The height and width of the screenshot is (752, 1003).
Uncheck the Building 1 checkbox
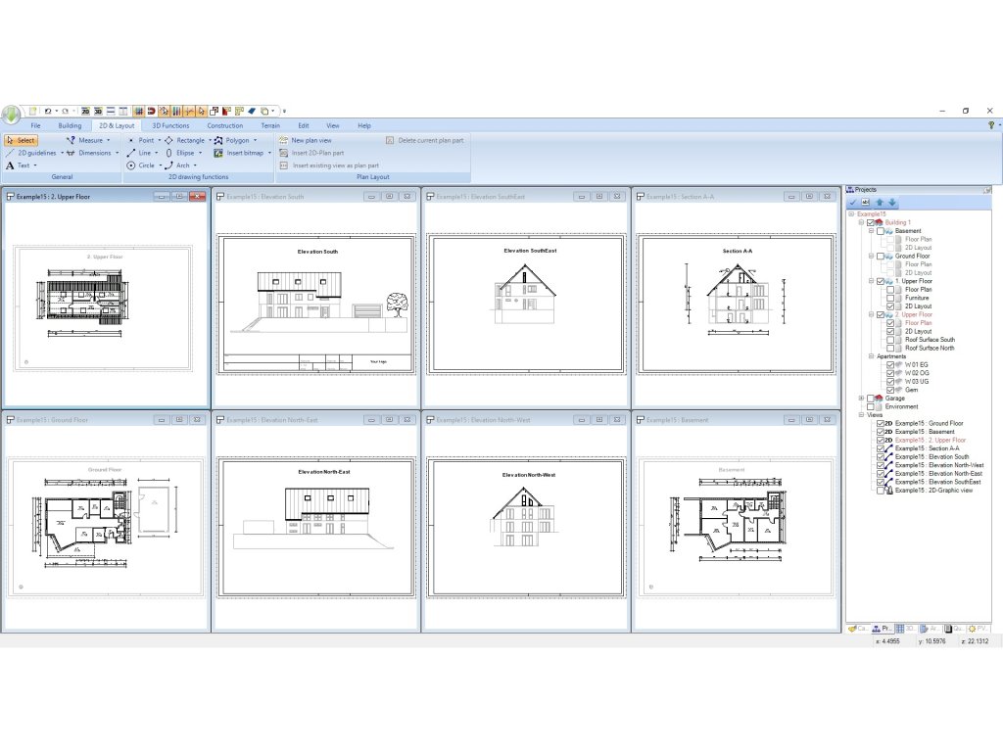pyautogui.click(x=870, y=222)
